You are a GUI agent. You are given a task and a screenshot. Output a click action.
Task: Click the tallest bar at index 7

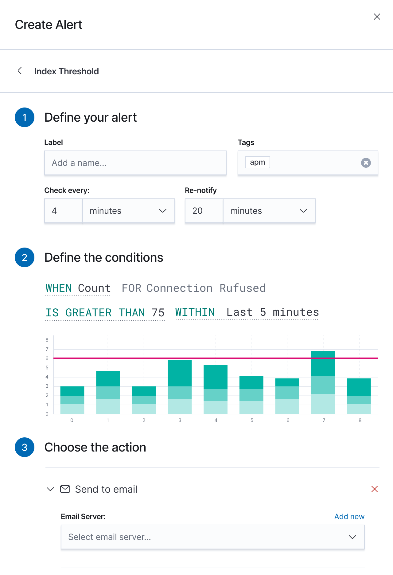[323, 382]
